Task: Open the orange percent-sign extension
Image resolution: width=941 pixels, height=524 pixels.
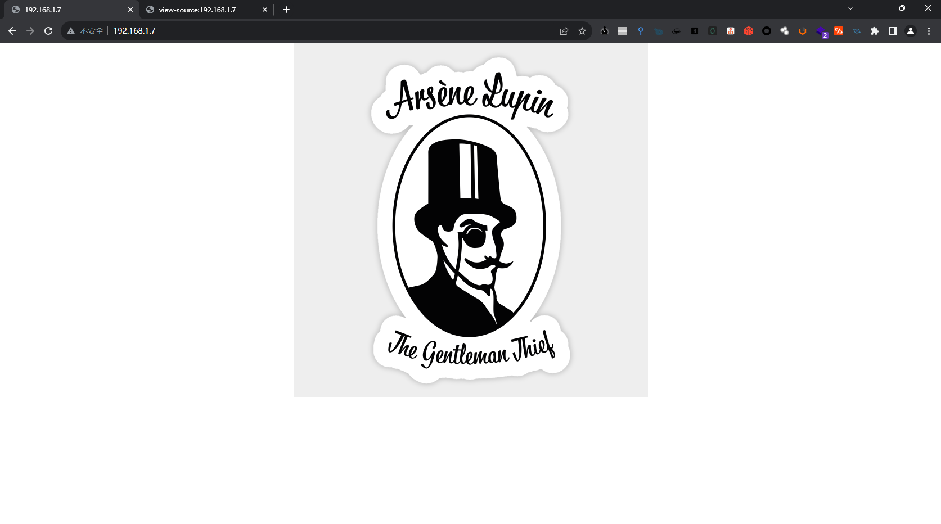Action: pyautogui.click(x=839, y=31)
